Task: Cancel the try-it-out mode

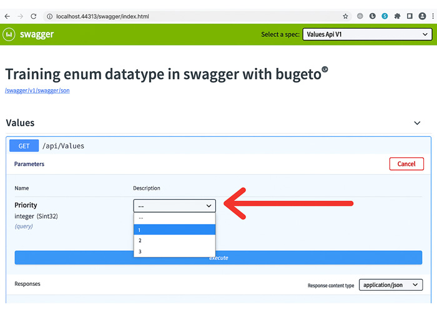Action: (x=406, y=163)
